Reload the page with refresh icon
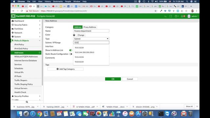Viewport: 210px width, 118px height. tap(22, 11)
